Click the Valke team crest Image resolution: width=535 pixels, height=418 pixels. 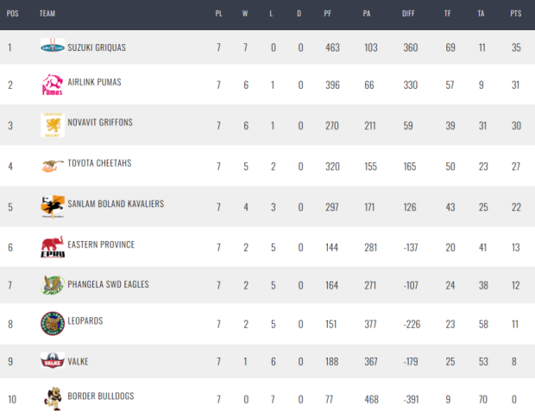click(x=53, y=361)
